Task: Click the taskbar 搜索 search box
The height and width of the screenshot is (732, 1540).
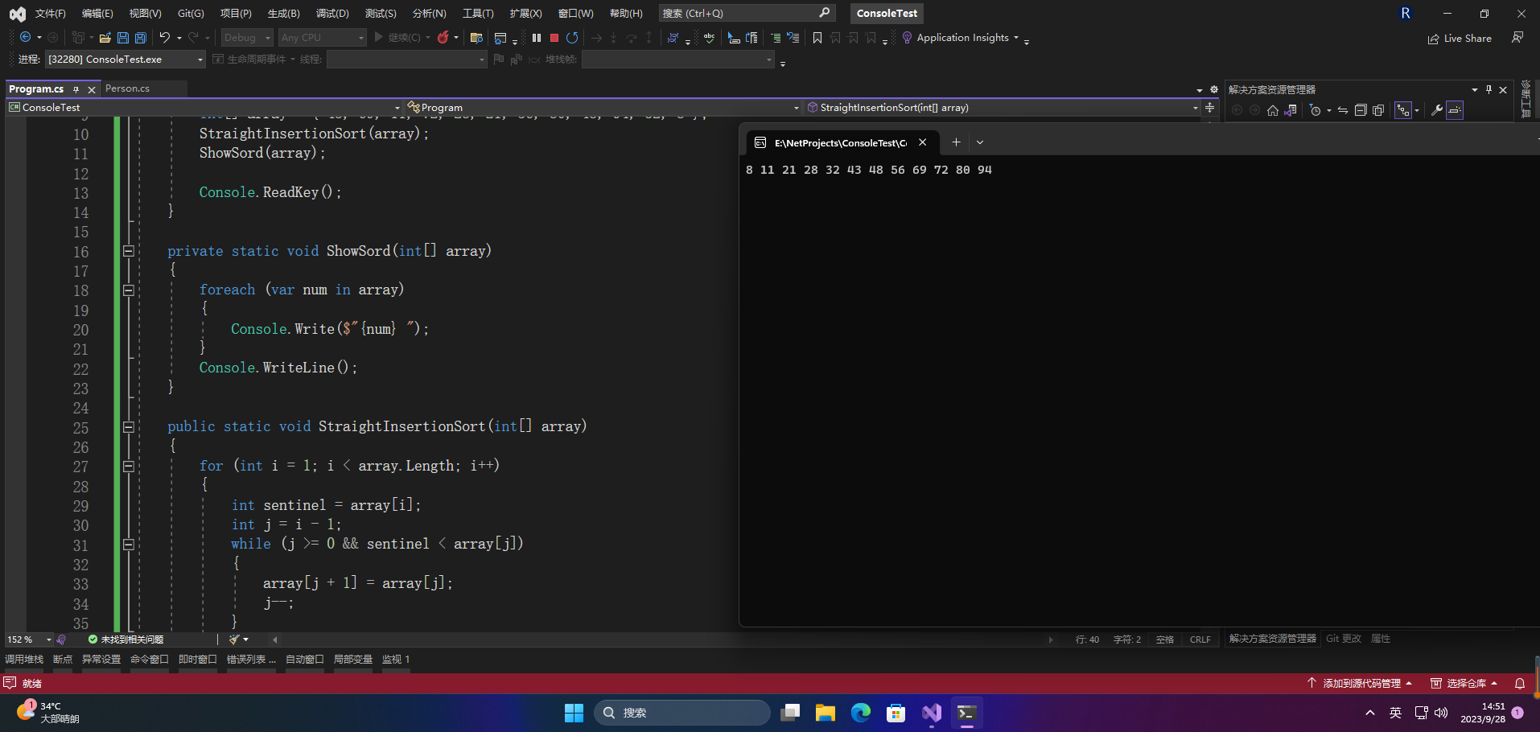Action: click(682, 713)
